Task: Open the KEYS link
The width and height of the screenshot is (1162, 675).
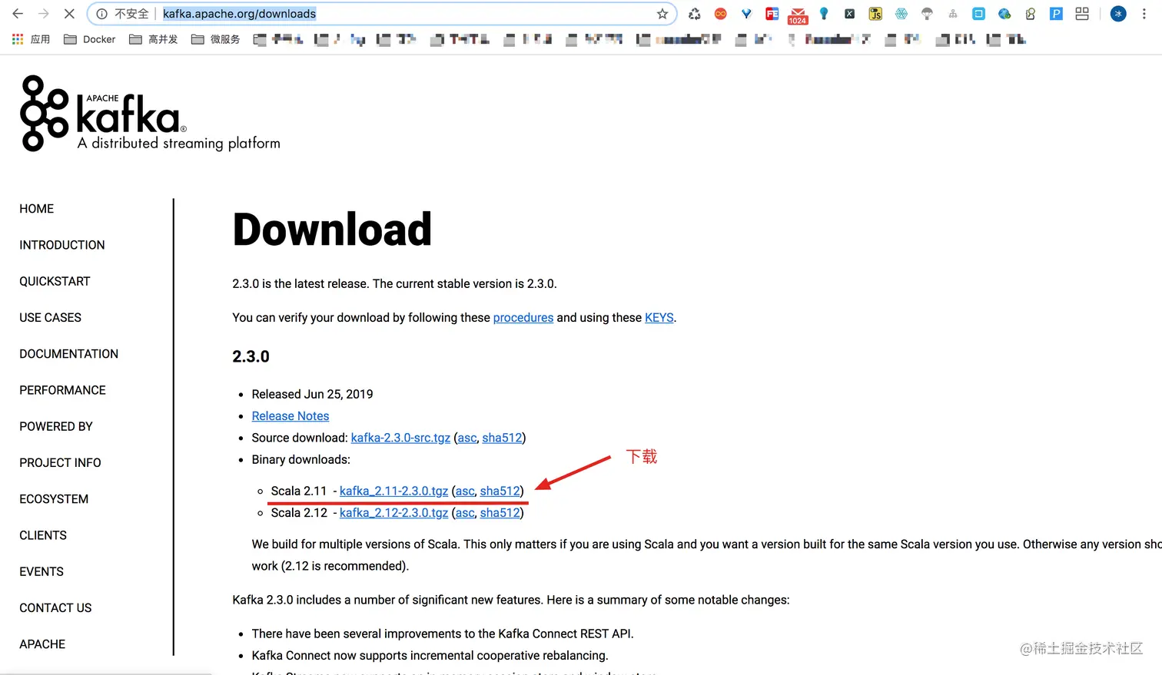Action: coord(659,318)
